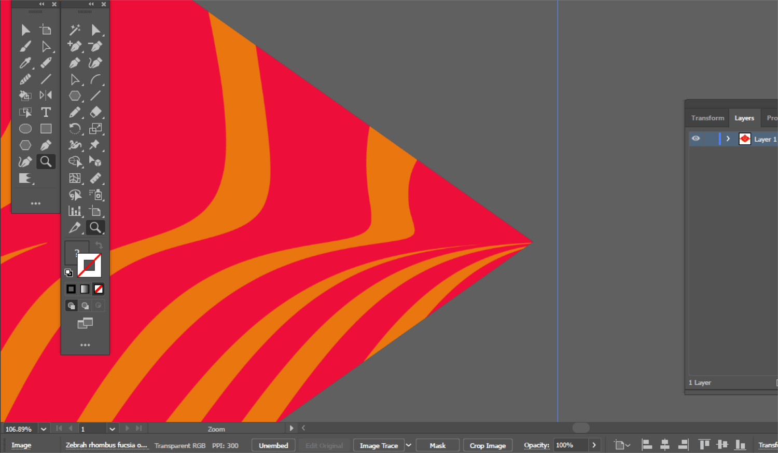Pick the Delete Anchor Point tool
Viewport: 778px width, 453px height.
pos(95,46)
